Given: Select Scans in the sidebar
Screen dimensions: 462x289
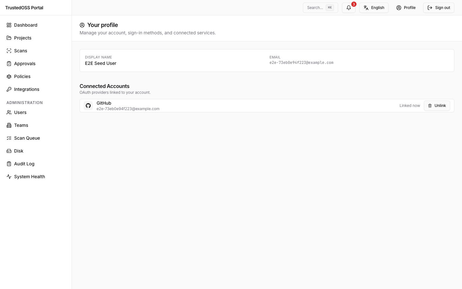Looking at the screenshot, I should point(36,51).
